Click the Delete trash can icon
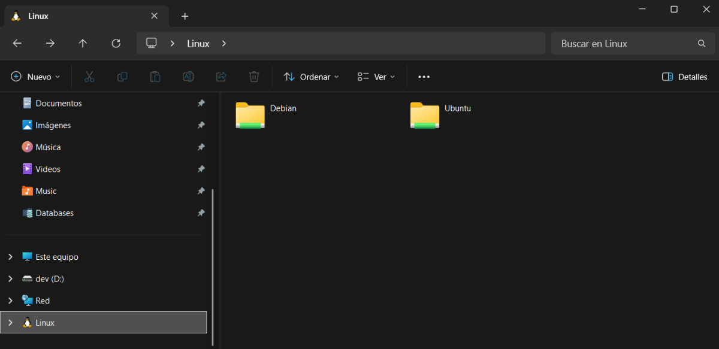The image size is (719, 349). pyautogui.click(x=254, y=77)
